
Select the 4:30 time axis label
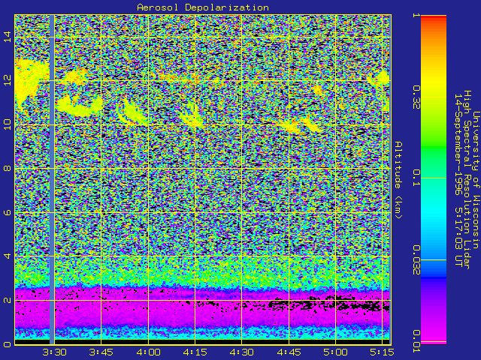(x=242, y=352)
